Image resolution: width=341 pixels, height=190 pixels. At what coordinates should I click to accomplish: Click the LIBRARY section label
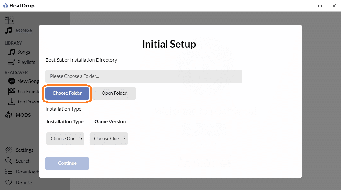point(13,43)
